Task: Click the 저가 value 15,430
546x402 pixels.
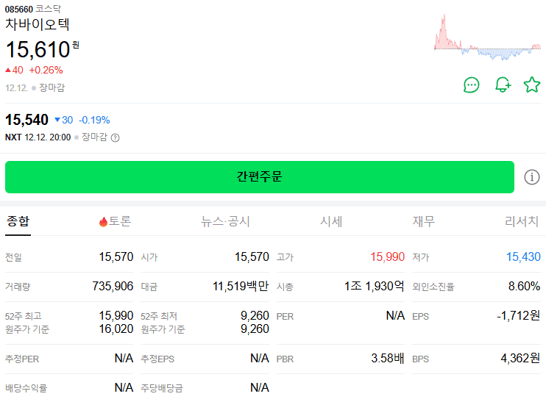Action: [523, 257]
